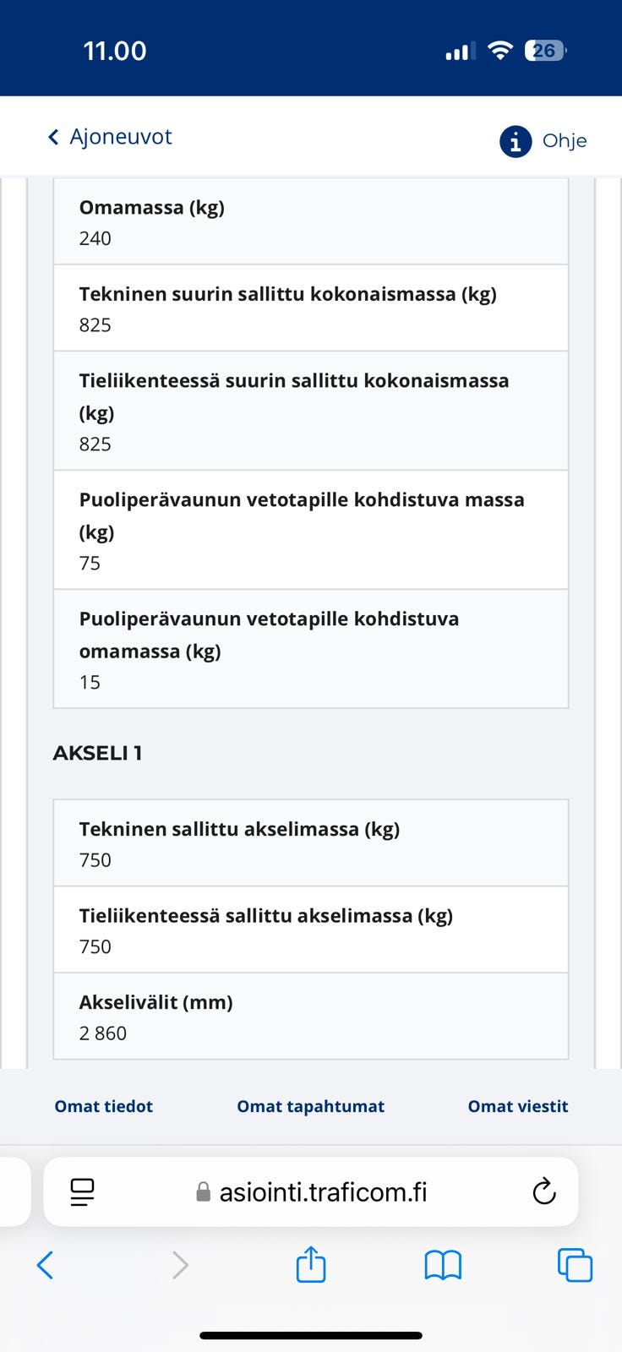Open the Omat viestit section

point(517,1105)
